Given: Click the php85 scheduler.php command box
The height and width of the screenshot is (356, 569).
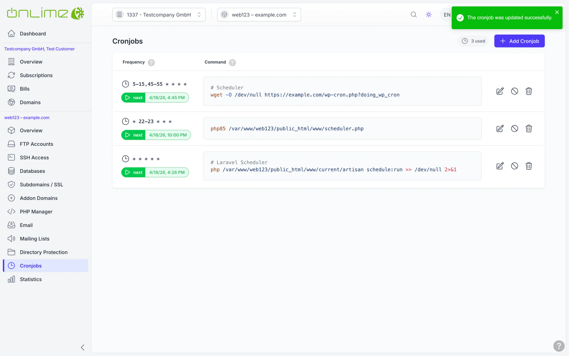Looking at the screenshot, I should (x=342, y=128).
